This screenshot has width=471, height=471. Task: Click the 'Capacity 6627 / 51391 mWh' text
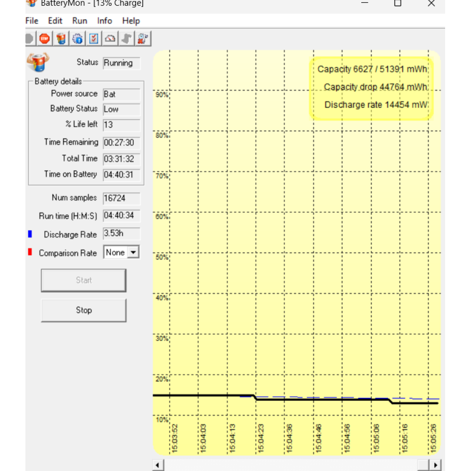point(373,69)
